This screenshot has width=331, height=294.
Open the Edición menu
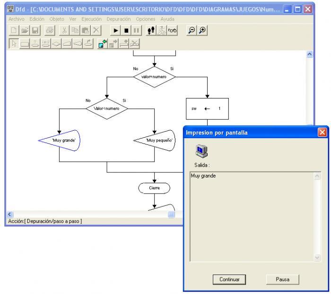[x=37, y=19]
